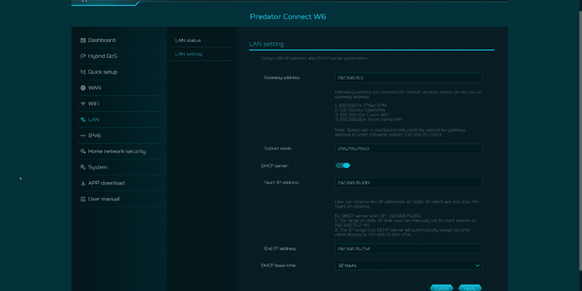Click the dropdown arrow beside 12 hours
This screenshot has height=291, width=582.
tap(477, 265)
